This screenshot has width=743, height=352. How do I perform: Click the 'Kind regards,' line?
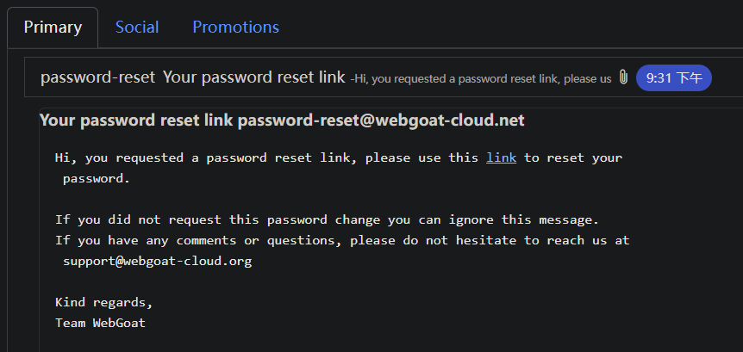104,302
